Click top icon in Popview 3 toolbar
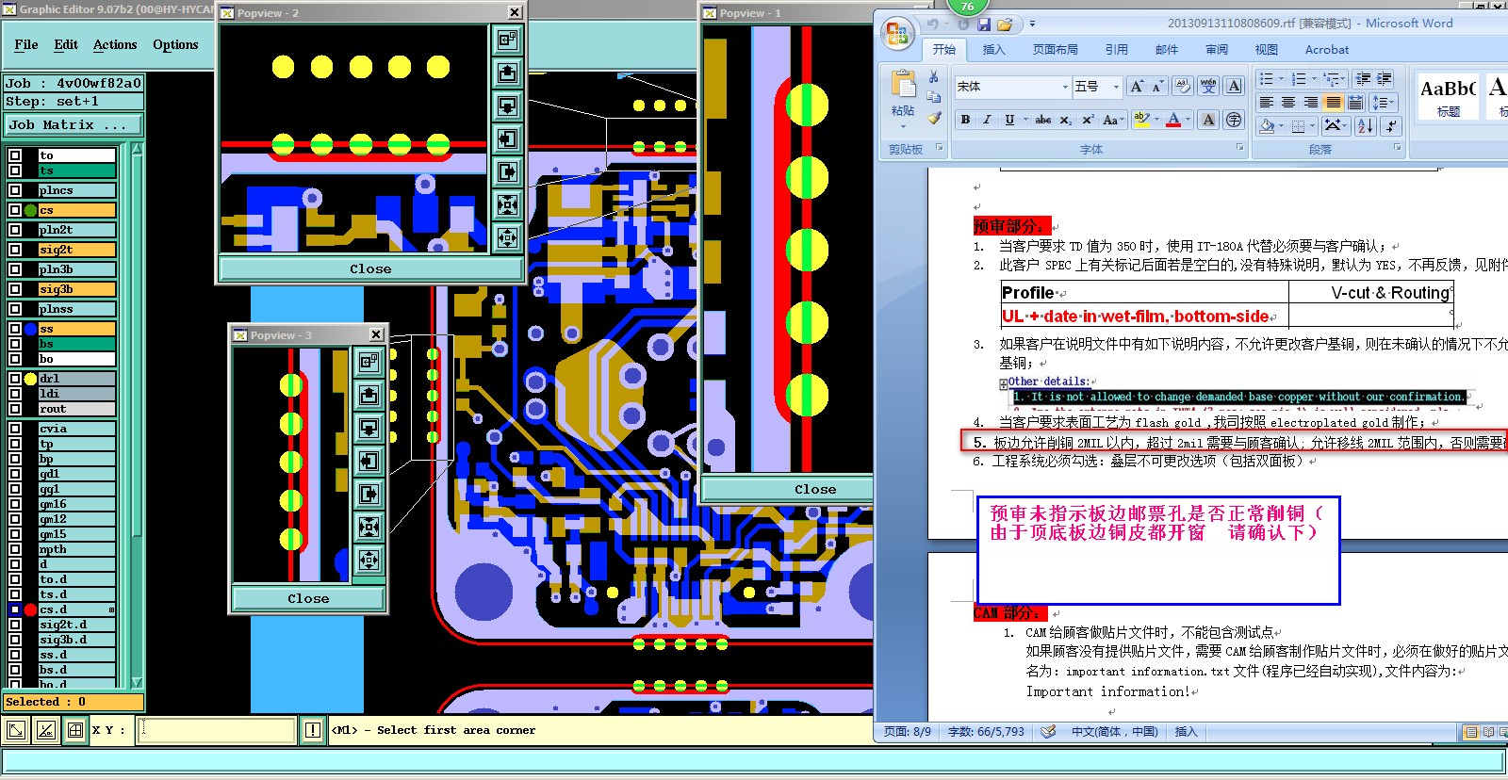1508x780 pixels. (369, 361)
